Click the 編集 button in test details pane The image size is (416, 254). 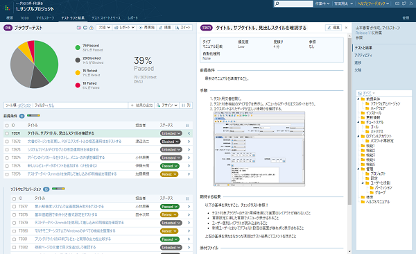tap(333, 28)
